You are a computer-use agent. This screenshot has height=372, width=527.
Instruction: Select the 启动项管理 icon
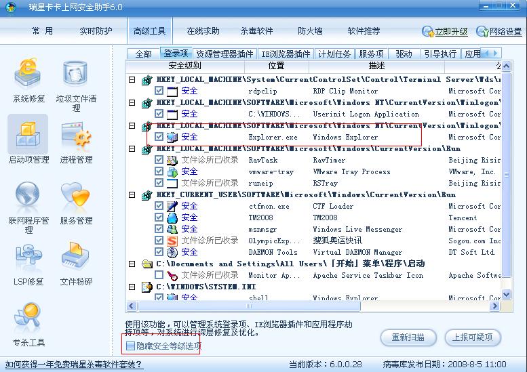pos(28,133)
